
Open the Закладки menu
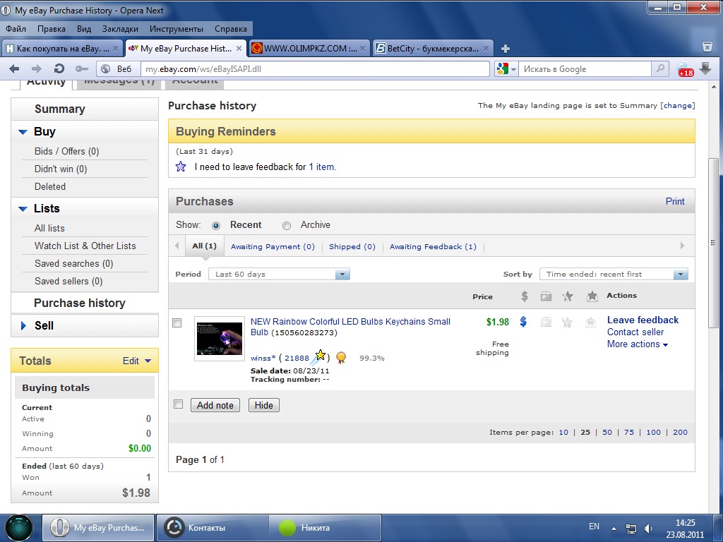click(x=120, y=28)
